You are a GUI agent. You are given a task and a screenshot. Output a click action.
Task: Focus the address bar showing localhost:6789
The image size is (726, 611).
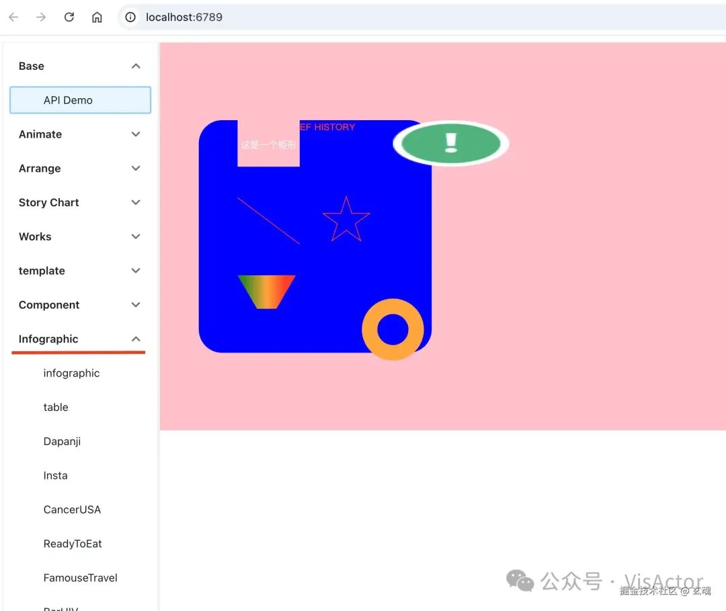coord(421,17)
